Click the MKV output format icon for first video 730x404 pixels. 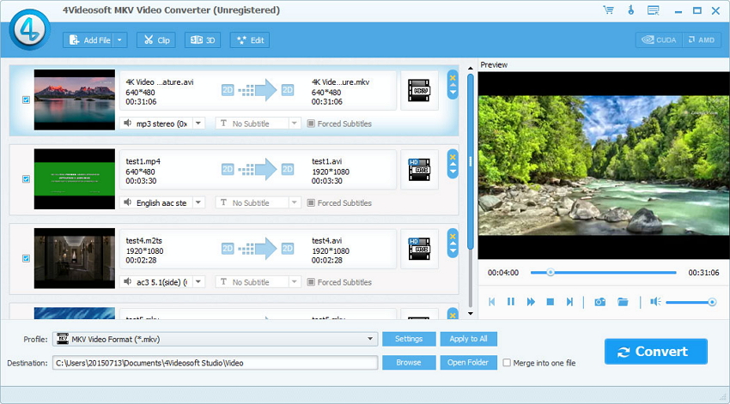[419, 90]
